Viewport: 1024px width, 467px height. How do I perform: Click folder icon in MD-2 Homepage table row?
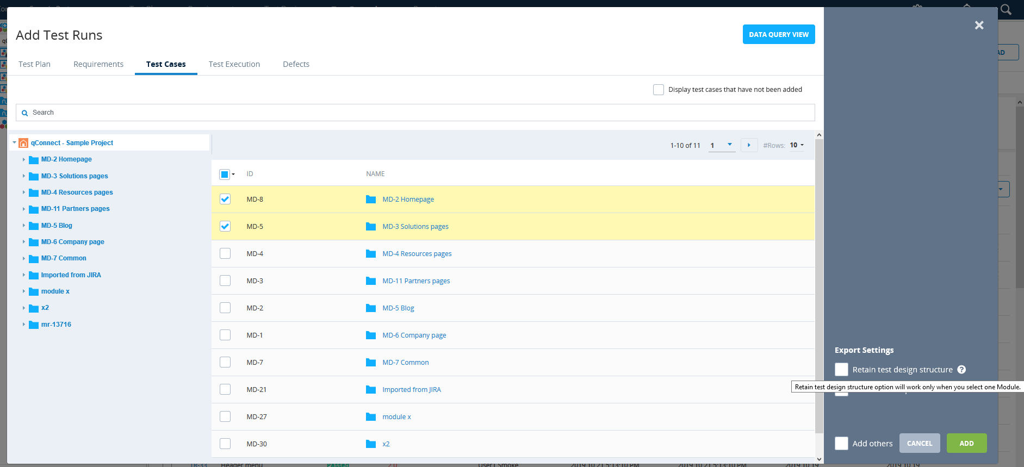click(x=371, y=200)
